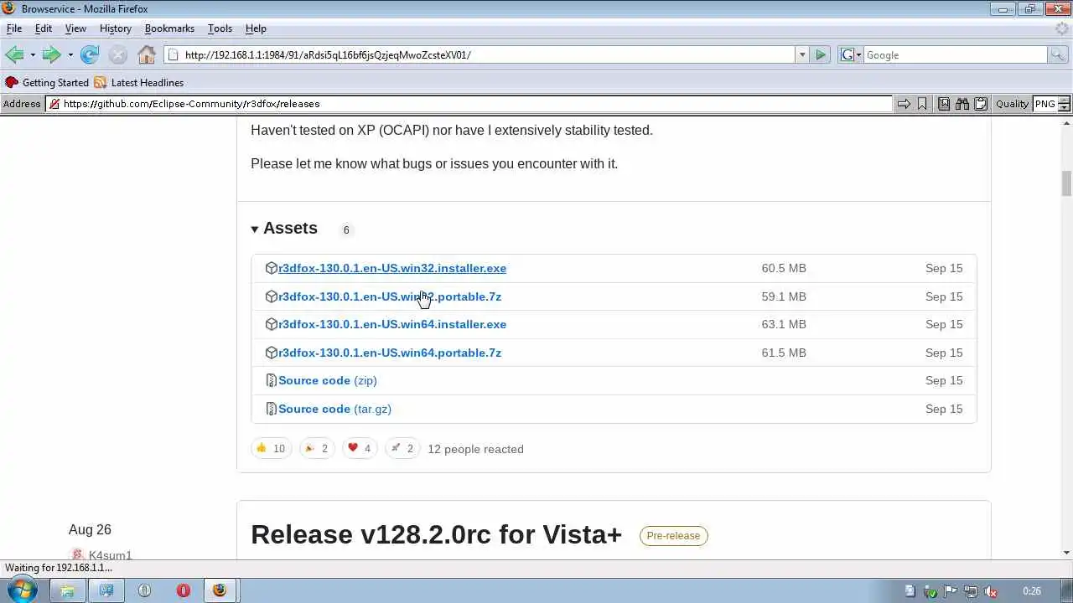Click the Firefox forward arrow button
Viewport: 1073px width, 603px height.
tap(52, 54)
